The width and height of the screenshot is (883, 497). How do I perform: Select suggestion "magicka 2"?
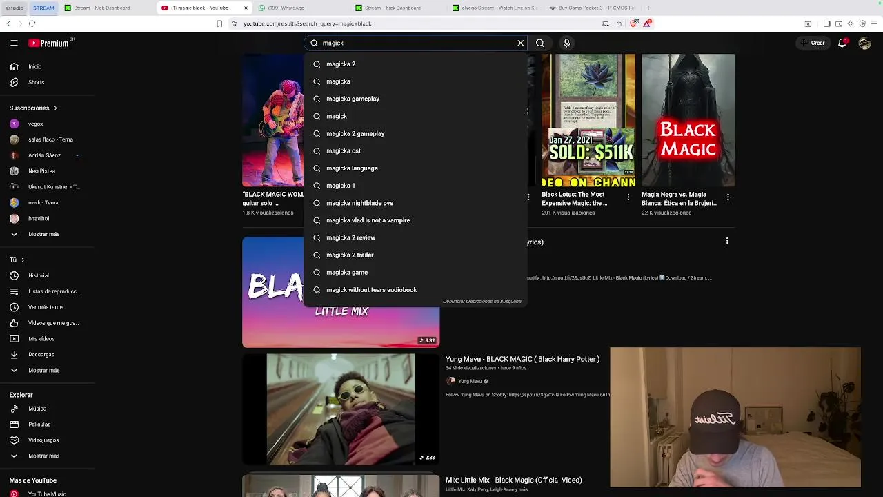(x=415, y=64)
